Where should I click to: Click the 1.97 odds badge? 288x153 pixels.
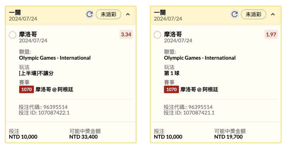(271, 34)
